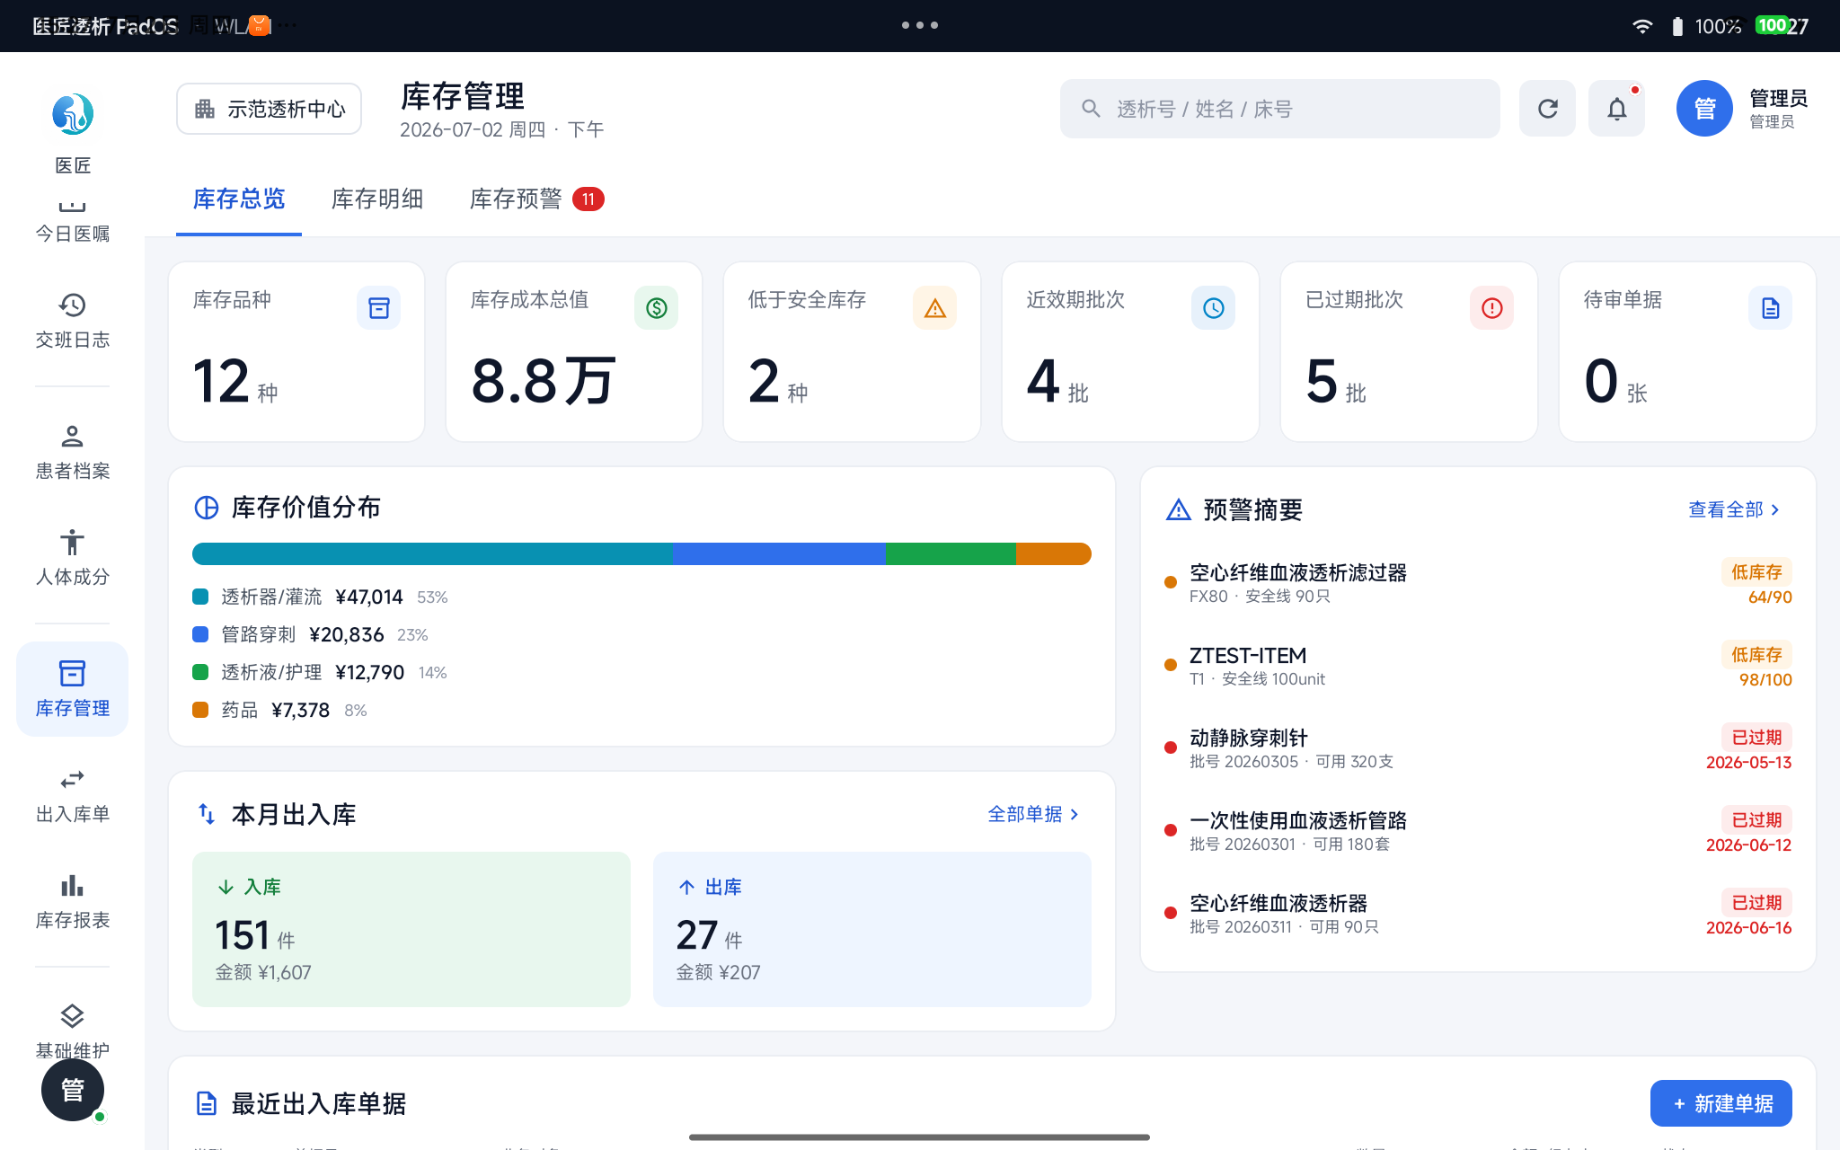Click three-dot multitasking indicator at top
The height and width of the screenshot is (1150, 1840).
(x=920, y=25)
